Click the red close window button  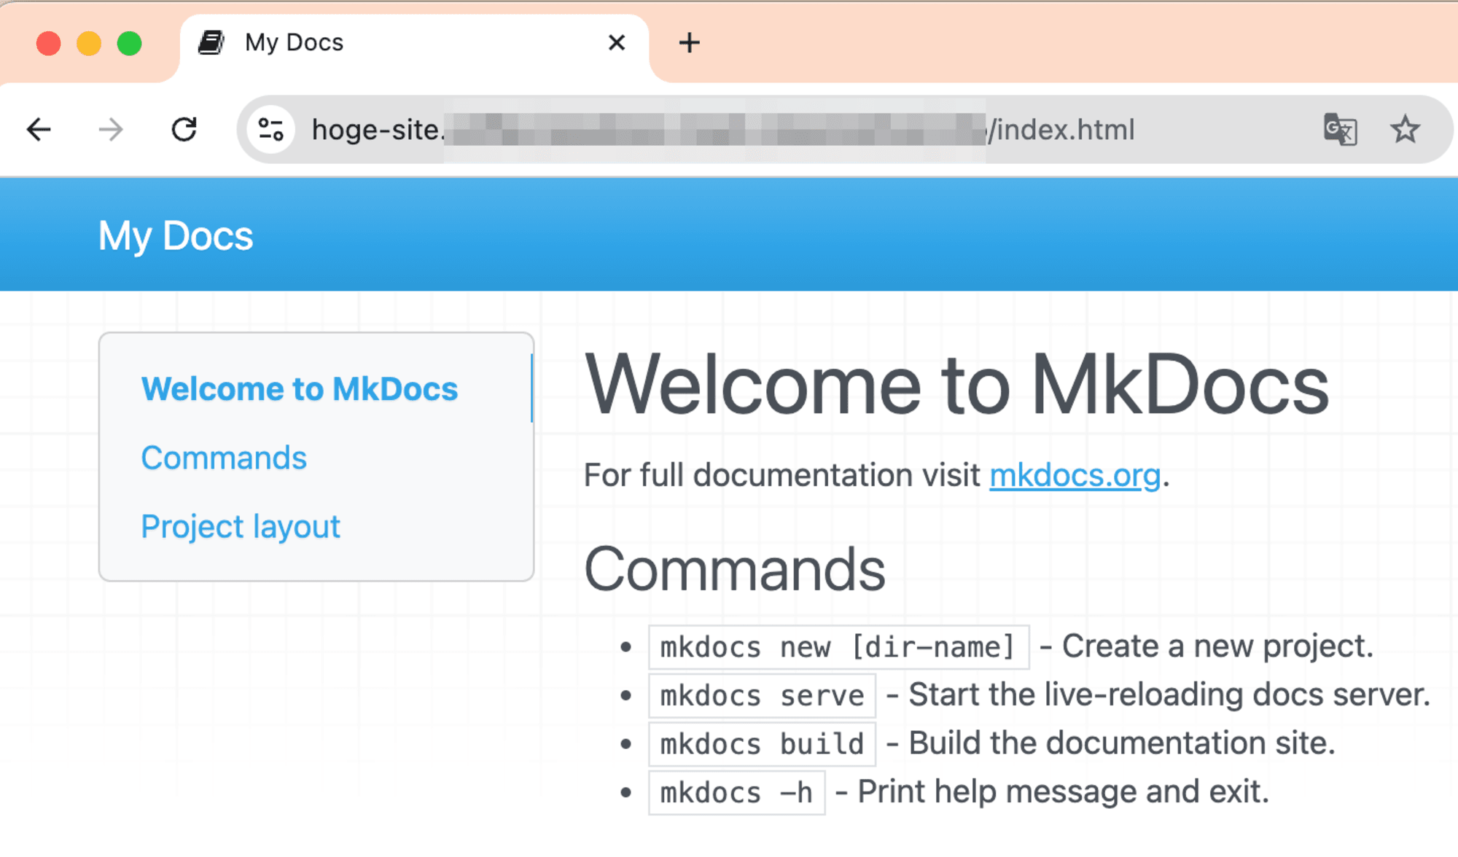click(49, 44)
